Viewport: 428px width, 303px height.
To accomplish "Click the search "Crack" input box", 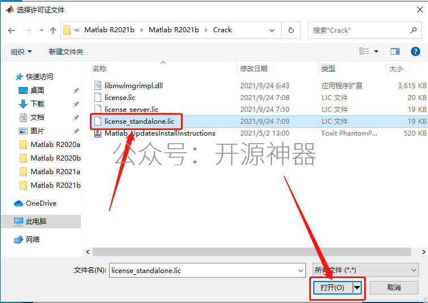I will pos(366,31).
